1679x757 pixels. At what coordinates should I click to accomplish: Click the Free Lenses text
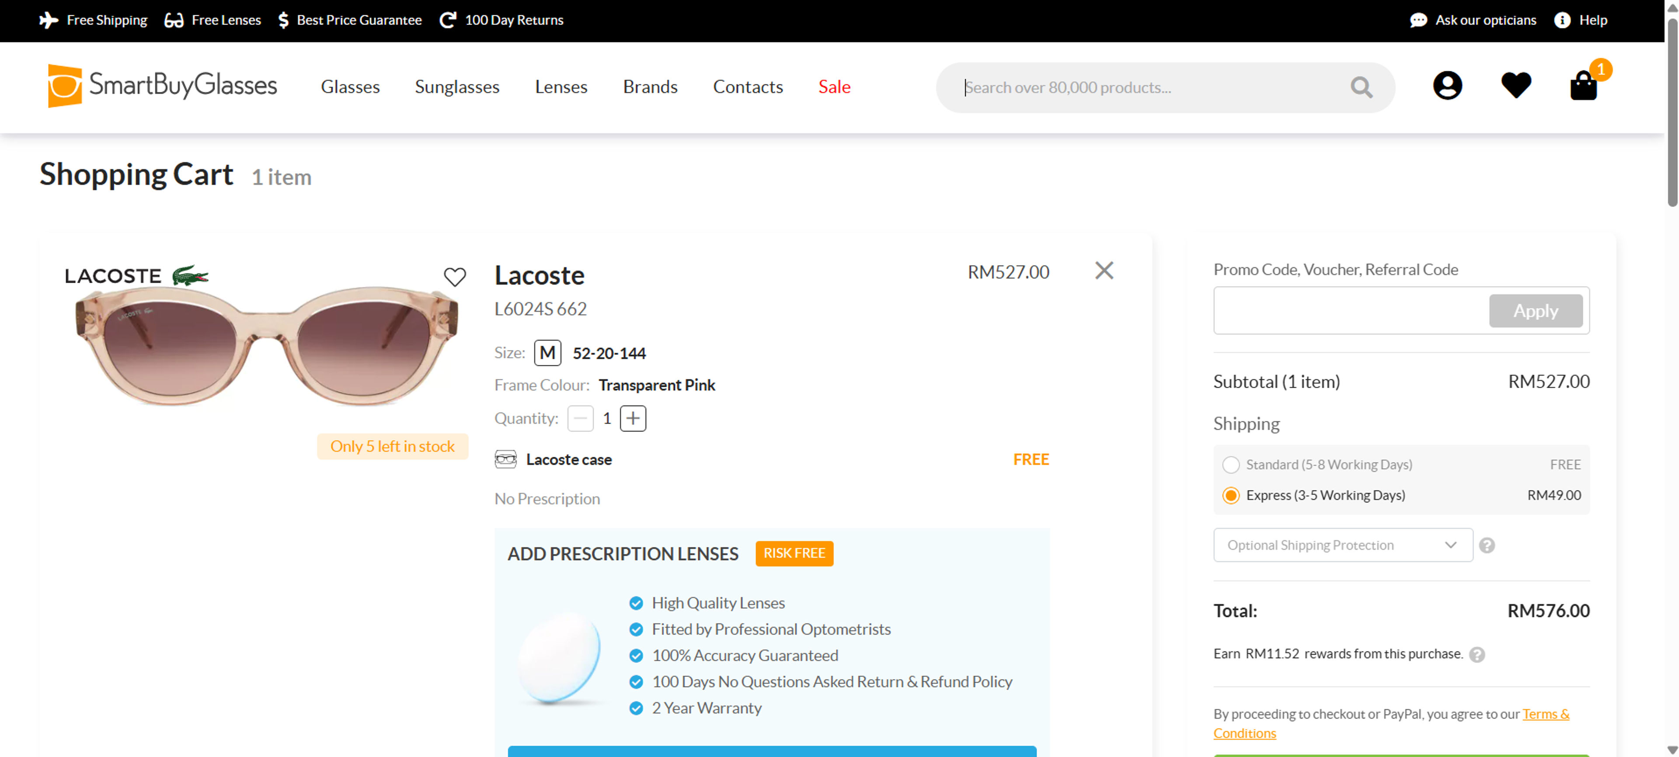[226, 20]
